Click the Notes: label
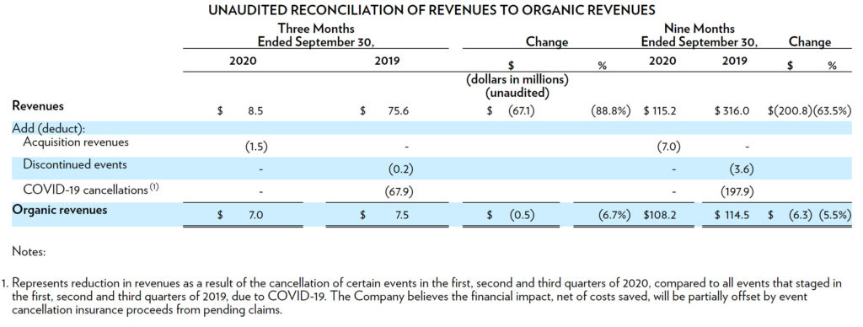The height and width of the screenshot is (327, 863). [29, 252]
